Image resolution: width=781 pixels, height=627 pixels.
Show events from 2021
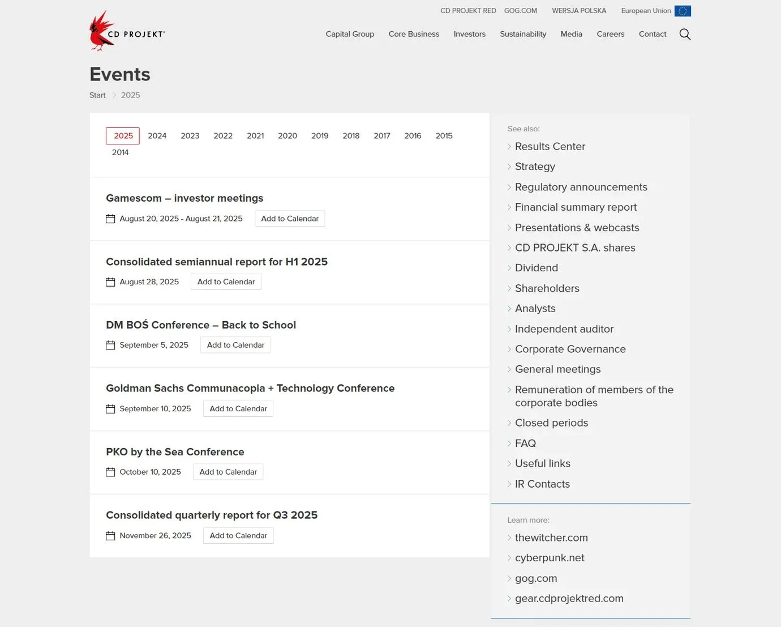255,136
